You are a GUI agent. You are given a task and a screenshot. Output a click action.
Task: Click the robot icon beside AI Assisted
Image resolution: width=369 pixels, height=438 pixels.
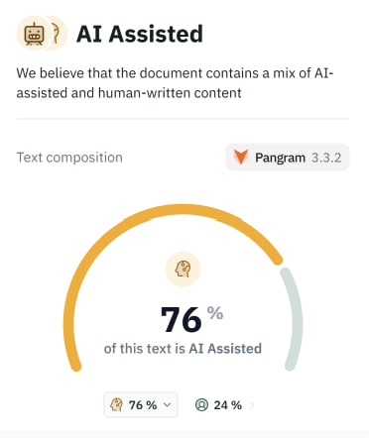click(34, 34)
